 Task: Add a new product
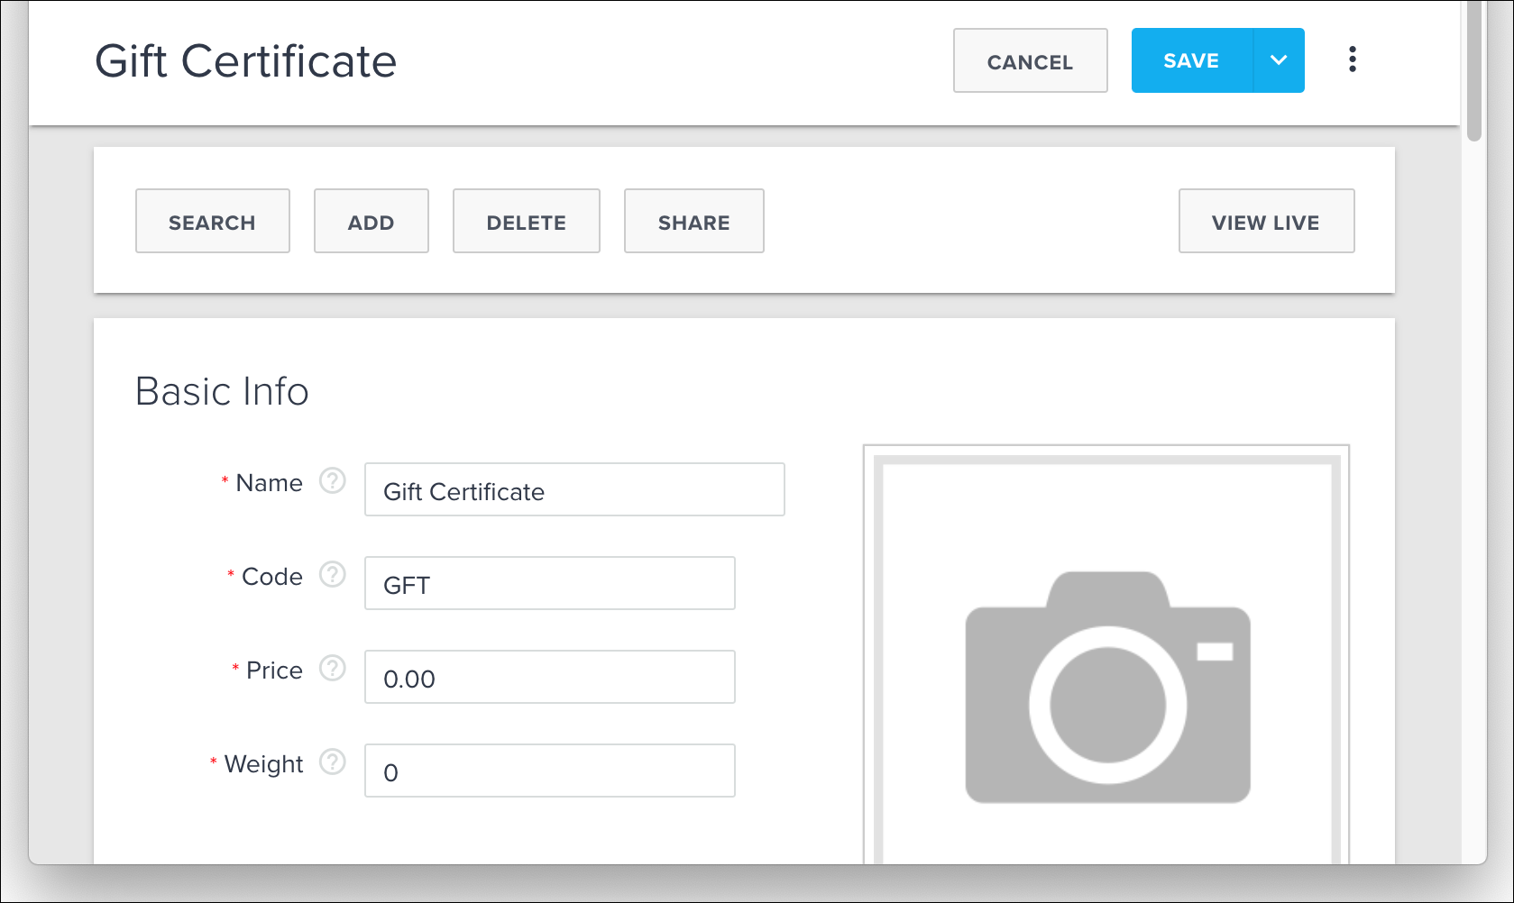pyautogui.click(x=371, y=221)
